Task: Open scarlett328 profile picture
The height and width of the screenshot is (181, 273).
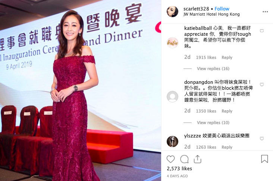Action: point(172,12)
